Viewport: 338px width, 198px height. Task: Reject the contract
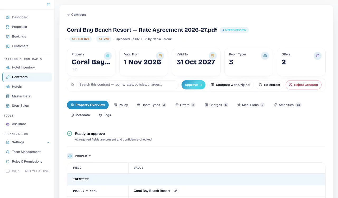coord(304,85)
